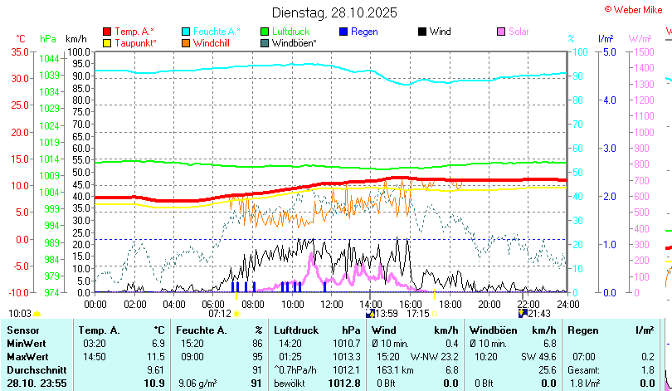Click the orange Windchill legend swatch
Screen dimensions: 672x391
point(186,42)
